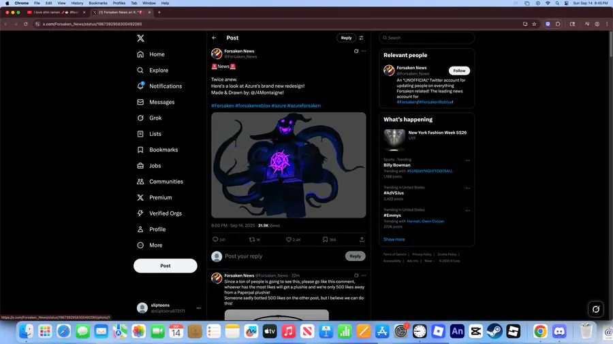Switch to the shin ramen browser tab
The height and width of the screenshot is (344, 613).
click(57, 12)
